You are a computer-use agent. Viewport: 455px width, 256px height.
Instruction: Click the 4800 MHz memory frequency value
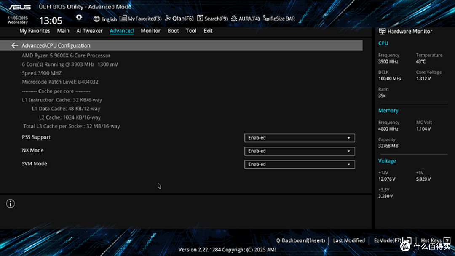388,129
